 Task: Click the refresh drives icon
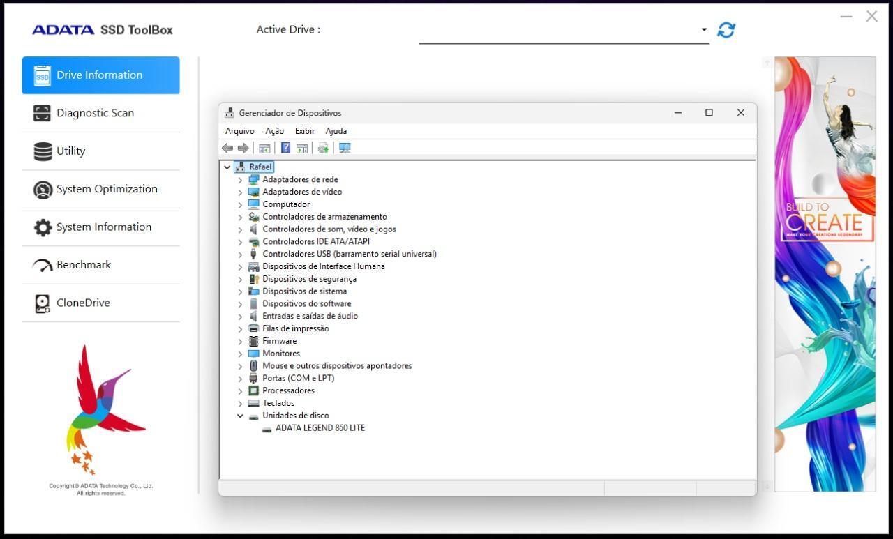726,30
